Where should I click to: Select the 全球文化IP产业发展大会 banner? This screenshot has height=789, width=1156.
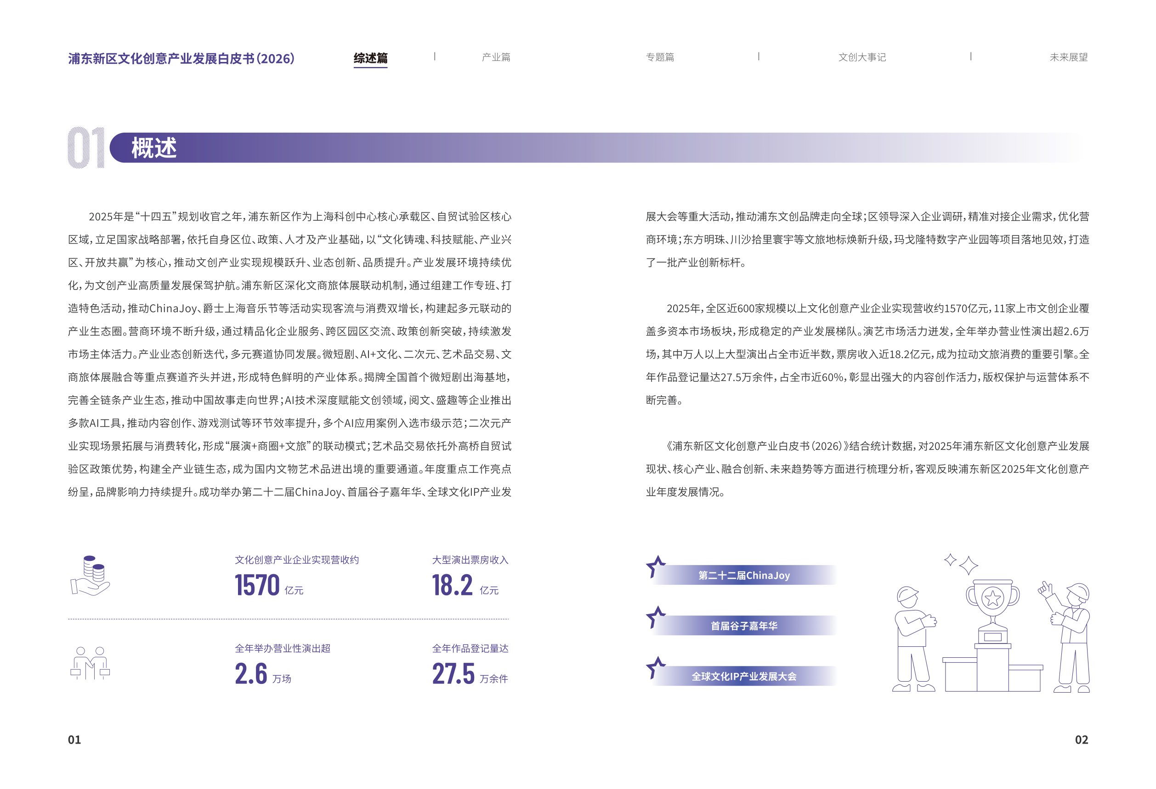744,677
